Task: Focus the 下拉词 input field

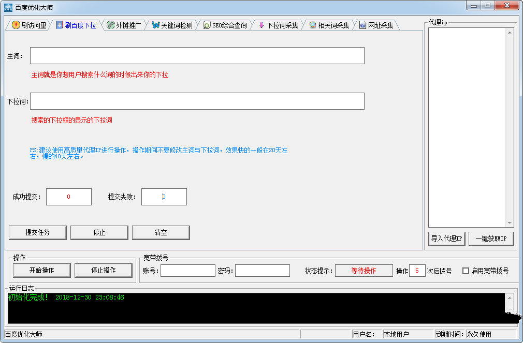Action: pos(197,101)
